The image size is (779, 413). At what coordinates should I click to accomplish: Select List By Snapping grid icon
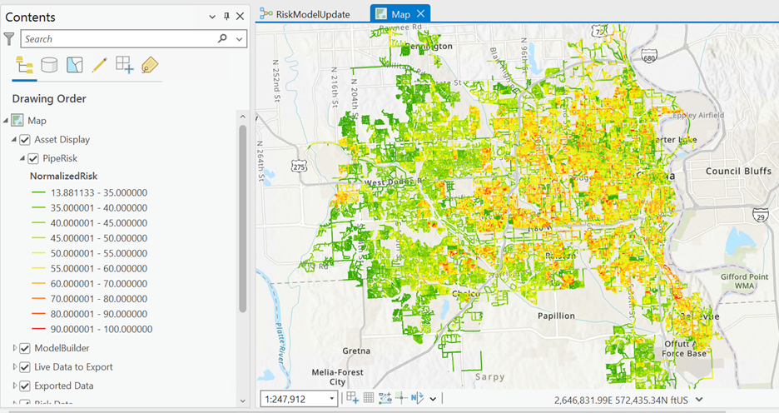pyautogui.click(x=124, y=65)
